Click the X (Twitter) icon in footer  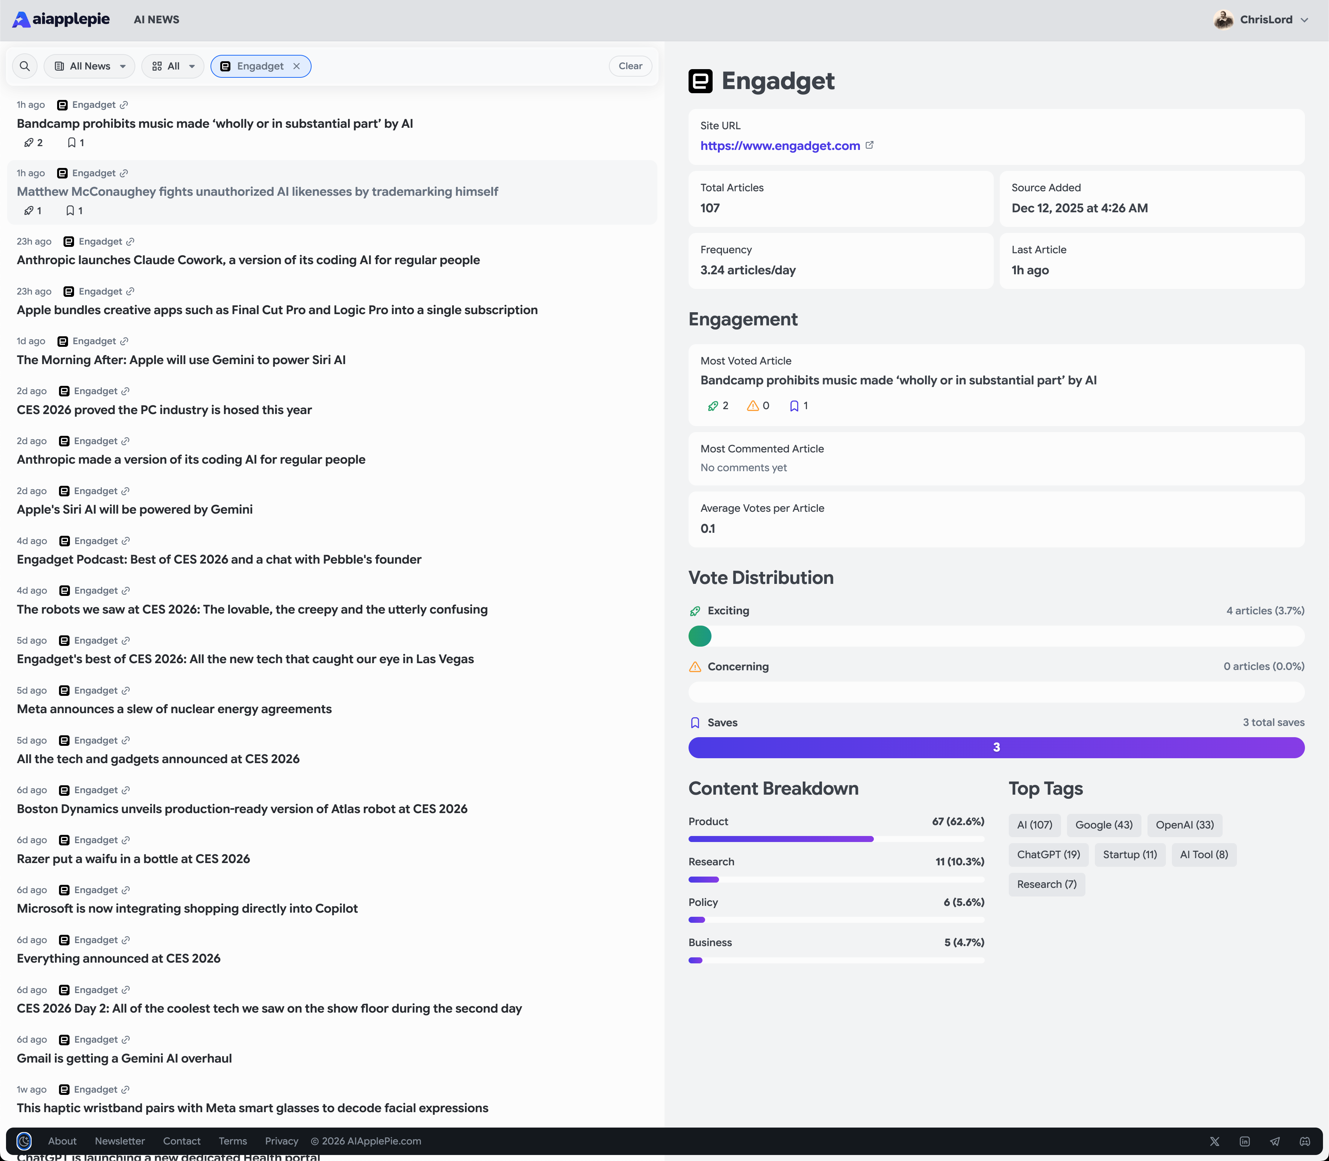1214,1141
